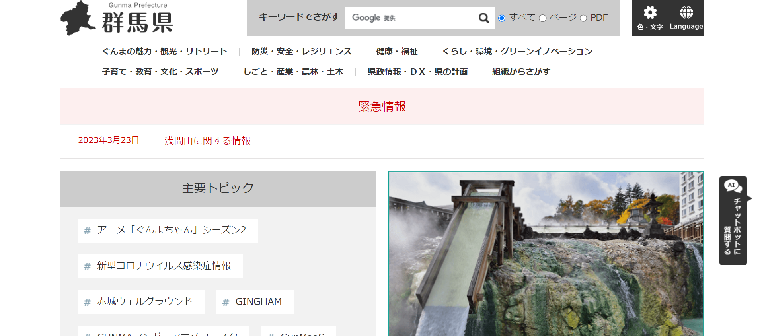
Task: Open しごと・産業・農林・土木 menu
Action: [293, 72]
